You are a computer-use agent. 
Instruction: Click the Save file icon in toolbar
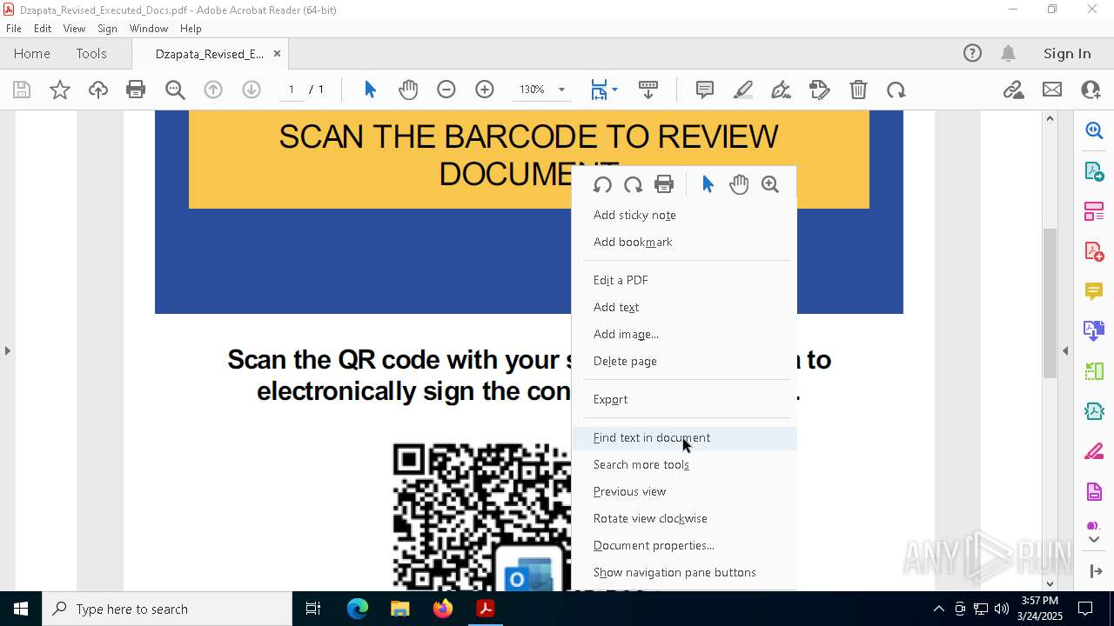[x=22, y=90]
